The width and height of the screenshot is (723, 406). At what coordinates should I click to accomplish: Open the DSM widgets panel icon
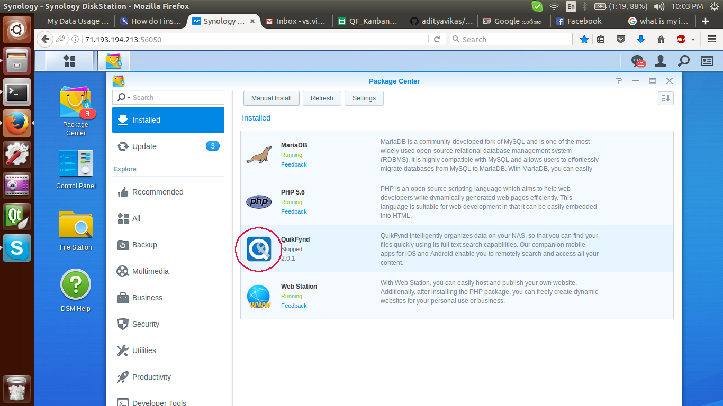pos(707,61)
